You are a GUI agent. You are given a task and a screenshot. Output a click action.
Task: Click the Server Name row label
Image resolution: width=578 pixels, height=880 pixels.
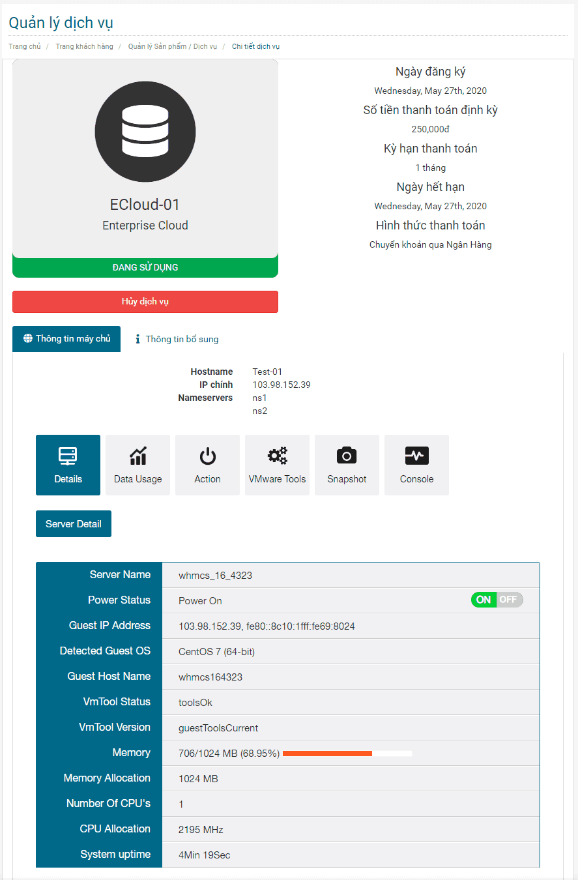point(120,574)
